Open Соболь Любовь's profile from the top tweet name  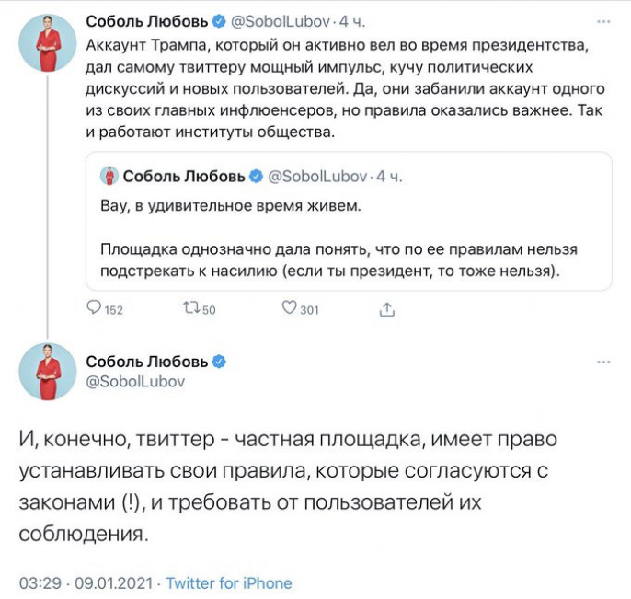pos(147,20)
